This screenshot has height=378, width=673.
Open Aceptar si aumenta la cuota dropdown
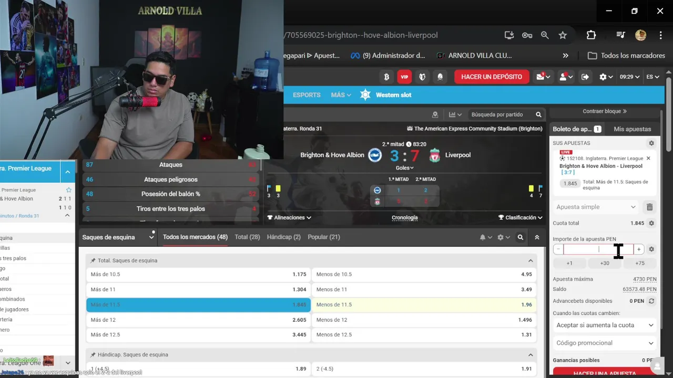[605, 325]
